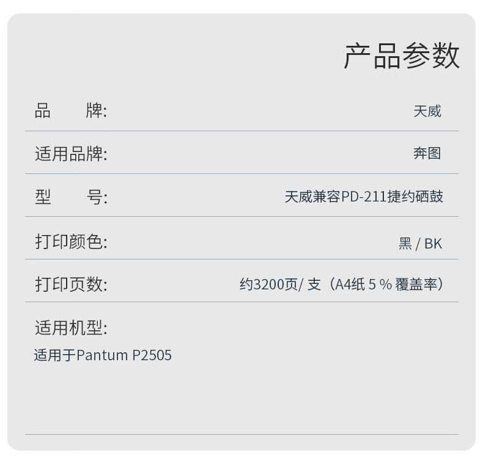Click the page yield text 约3200页/支
Screen dimensions: 483x464
pyautogui.click(x=280, y=285)
